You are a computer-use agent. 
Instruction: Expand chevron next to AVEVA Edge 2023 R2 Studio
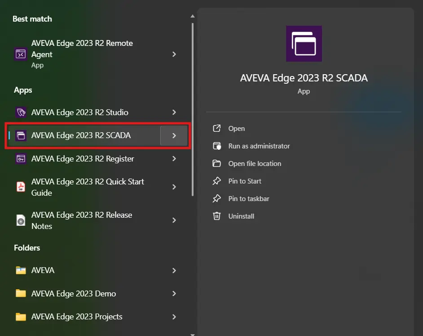coord(174,112)
